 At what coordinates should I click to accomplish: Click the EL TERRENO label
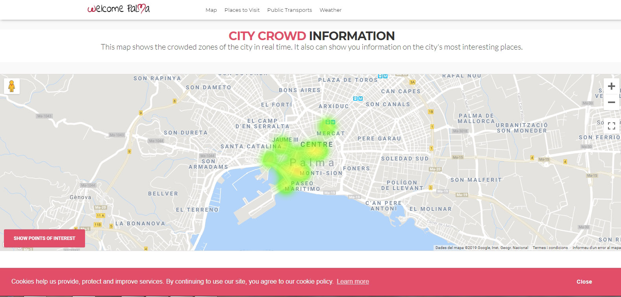197,210
